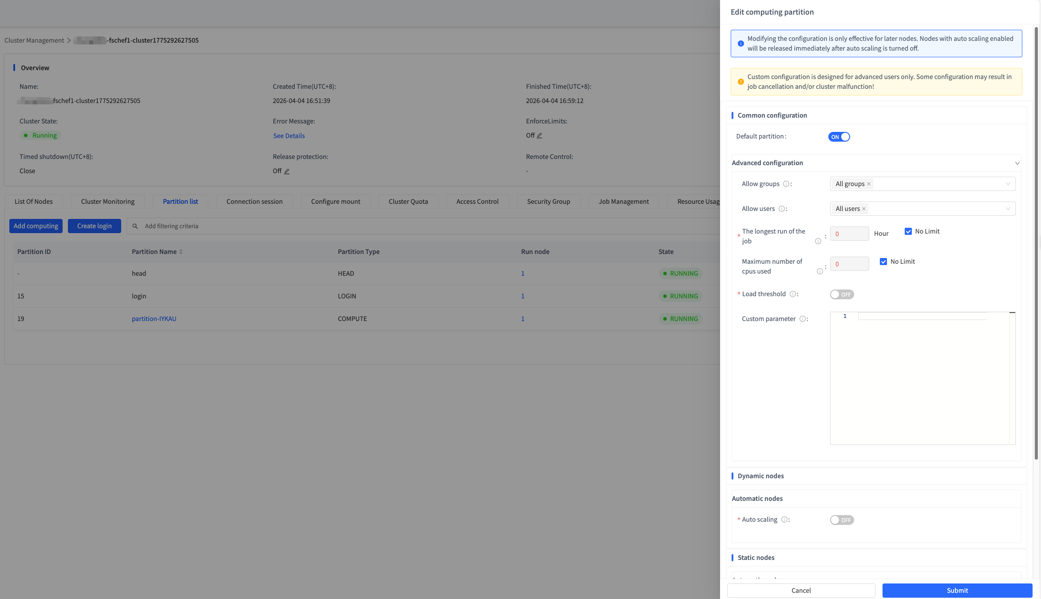The width and height of the screenshot is (1041, 599).
Task: Click the Allow users info icon
Action: coord(781,209)
